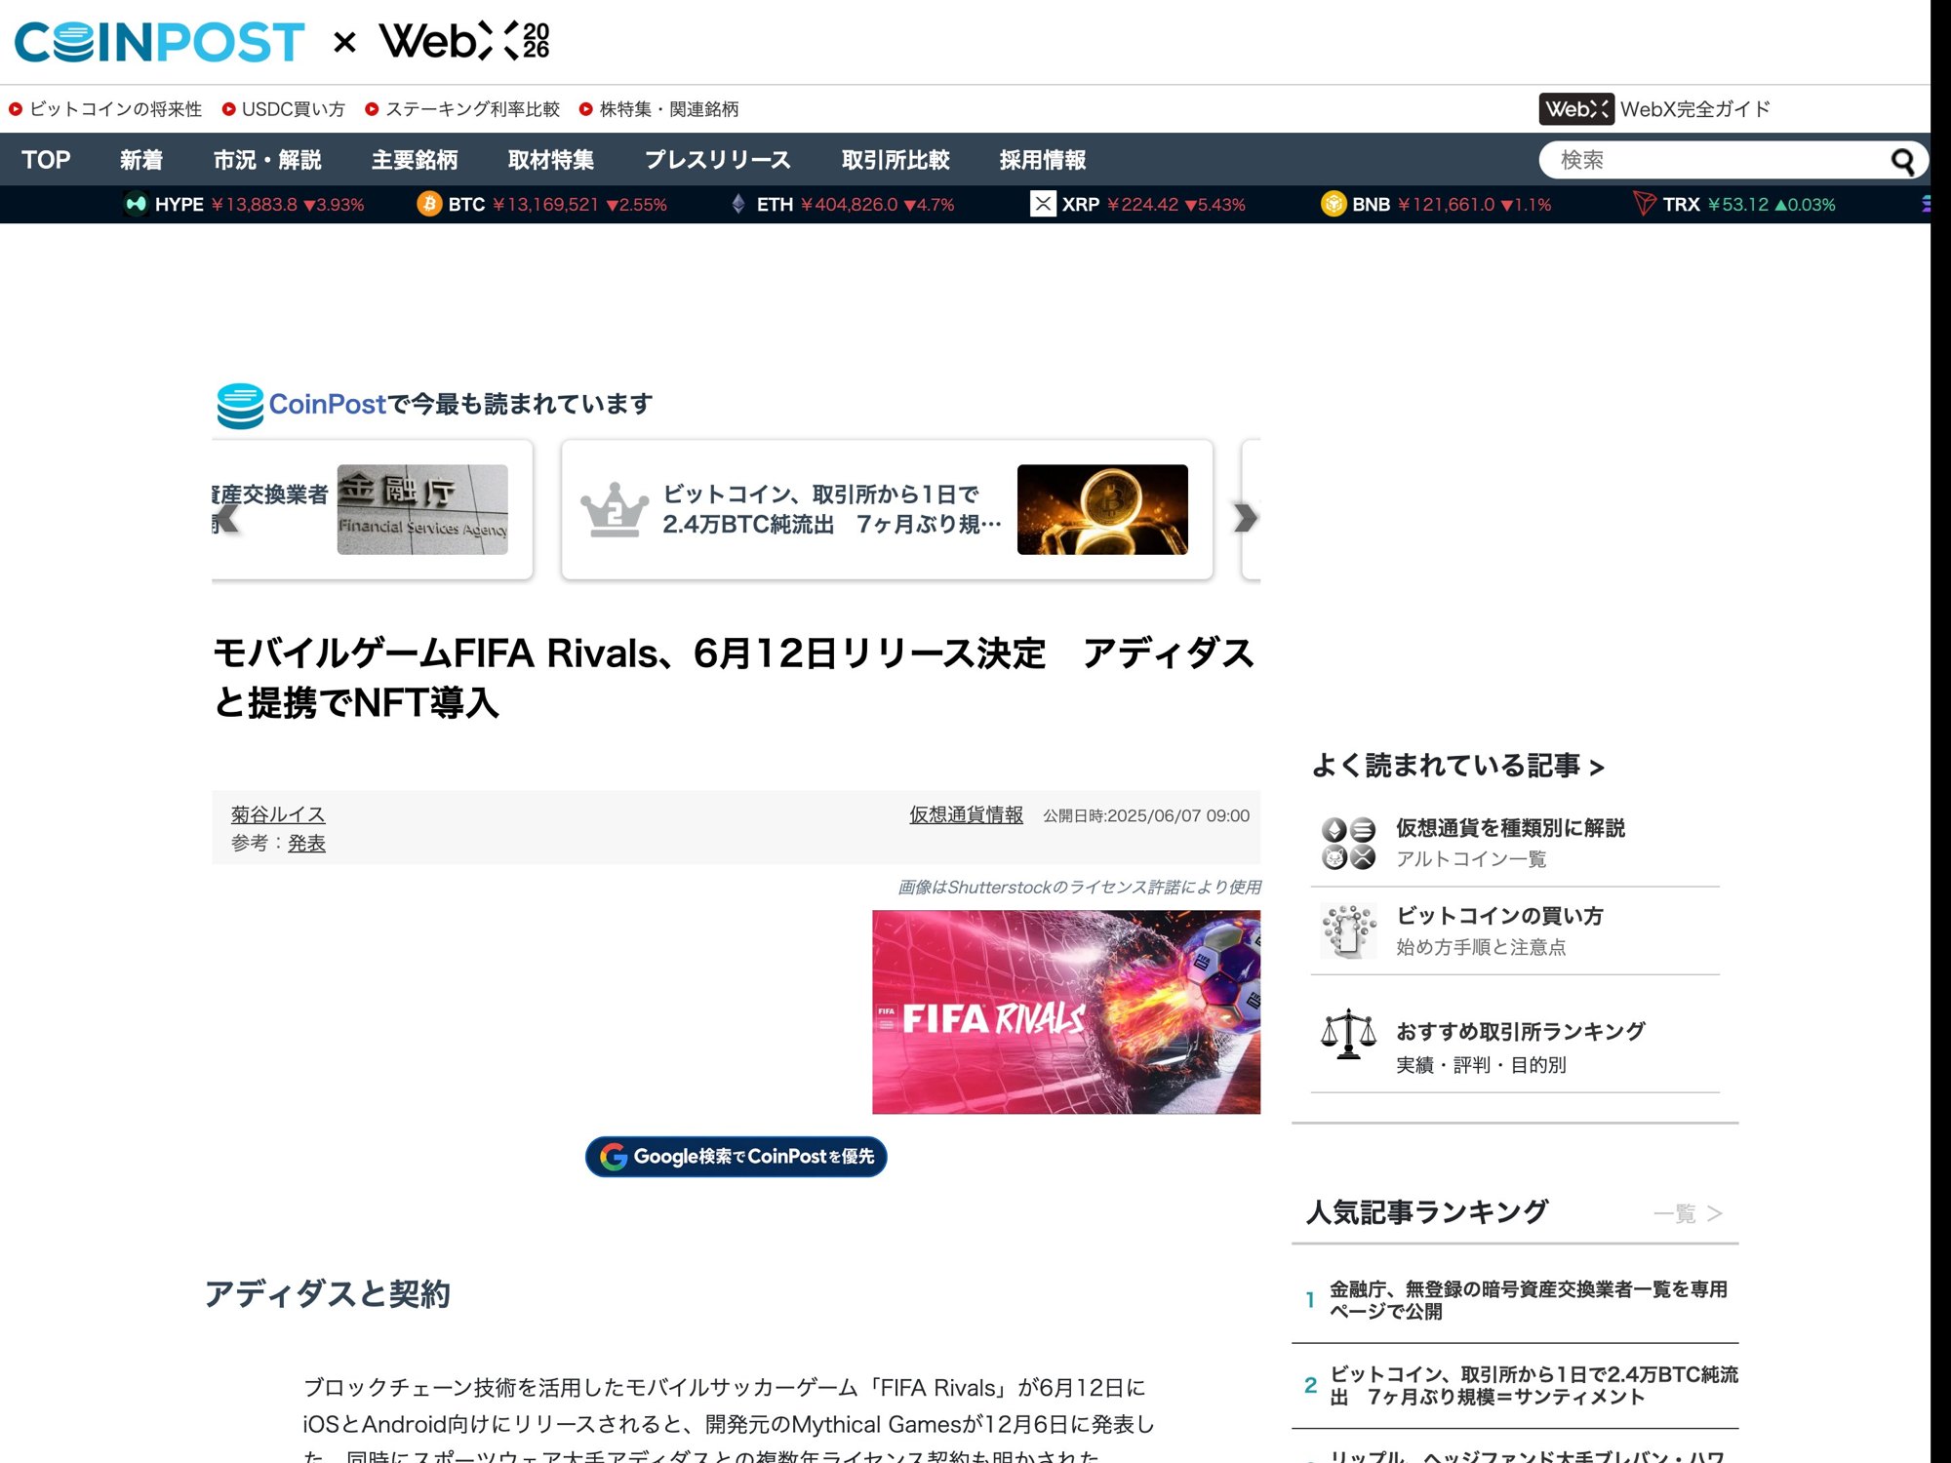This screenshot has height=1463, width=1951.
Task: Open おすすめ取引所ランキング article
Action: click(x=1521, y=1031)
